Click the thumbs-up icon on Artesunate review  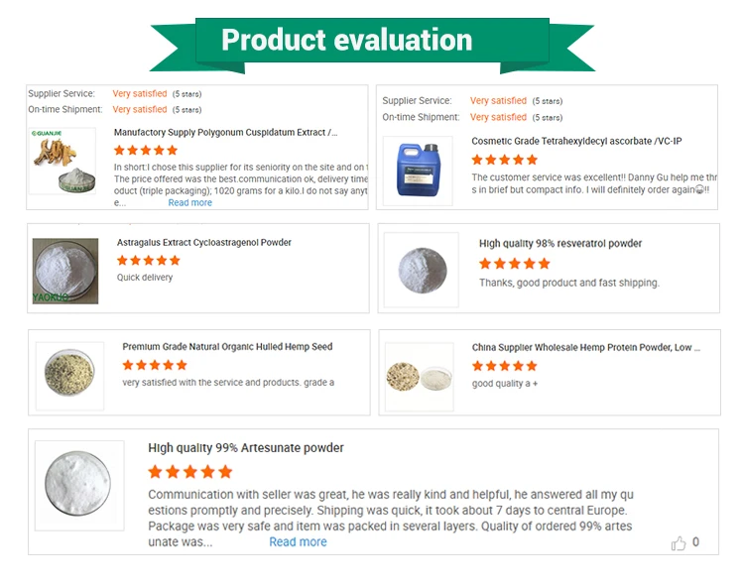click(x=679, y=542)
